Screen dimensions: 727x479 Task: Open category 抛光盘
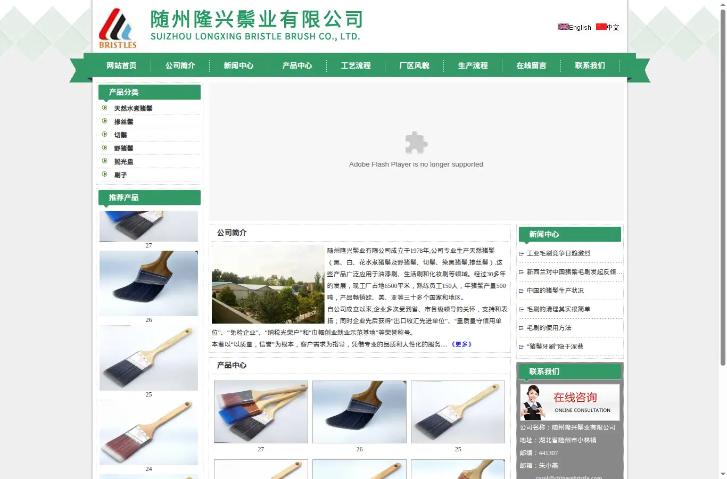tap(123, 162)
